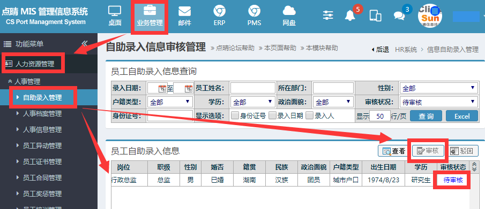Open the chat messages bubble icon
The width and height of the screenshot is (485, 209).
point(399,16)
